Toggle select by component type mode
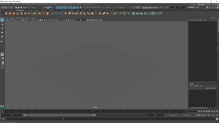 click(x=51, y=8)
